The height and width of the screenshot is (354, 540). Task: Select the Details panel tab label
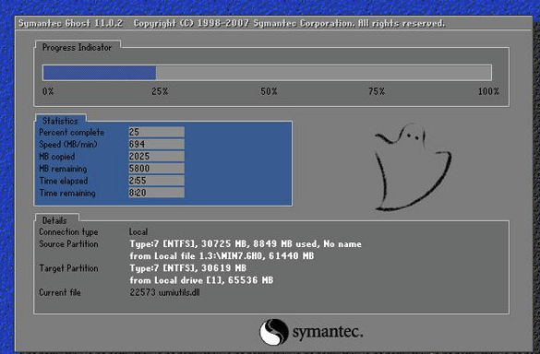(x=54, y=220)
